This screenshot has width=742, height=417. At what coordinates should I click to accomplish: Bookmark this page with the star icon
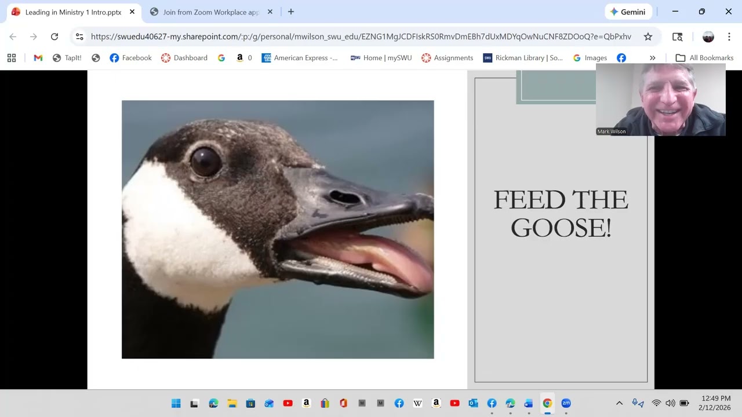(648, 36)
